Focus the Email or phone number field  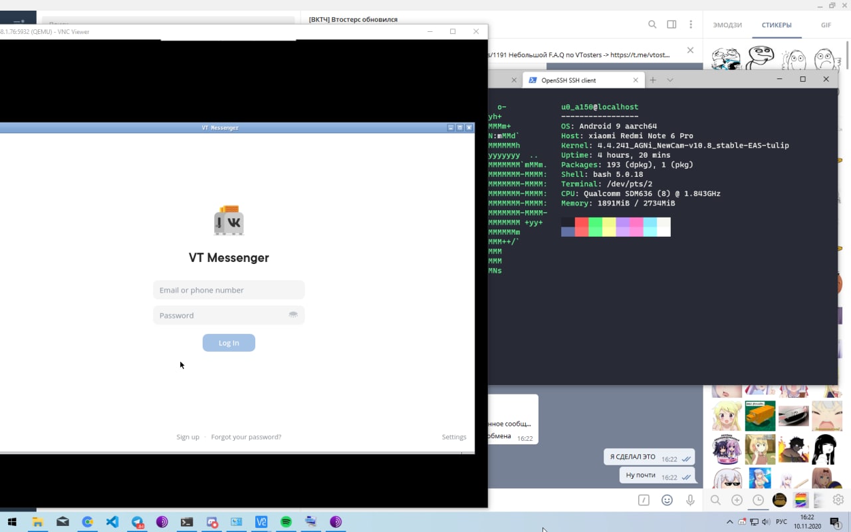click(x=229, y=290)
